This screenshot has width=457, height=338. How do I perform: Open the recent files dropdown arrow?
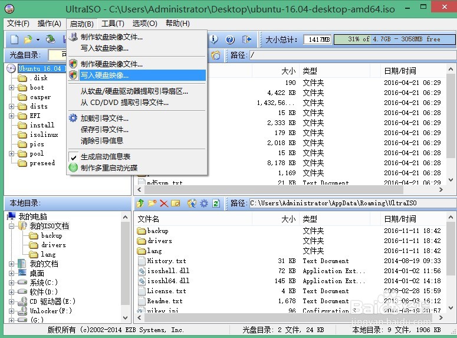coord(38,40)
